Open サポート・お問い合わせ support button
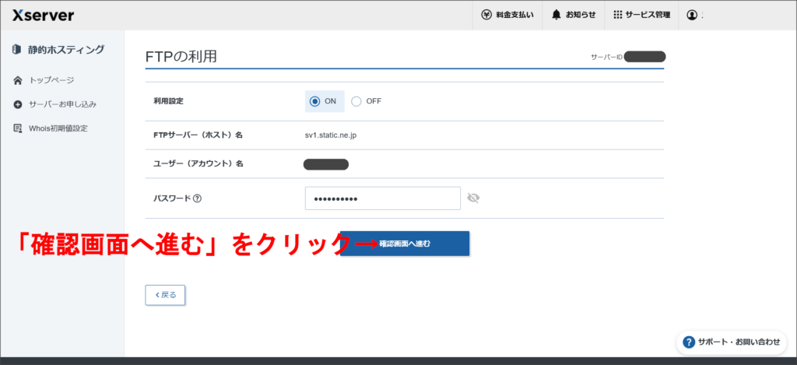This screenshot has height=365, width=797. point(732,342)
